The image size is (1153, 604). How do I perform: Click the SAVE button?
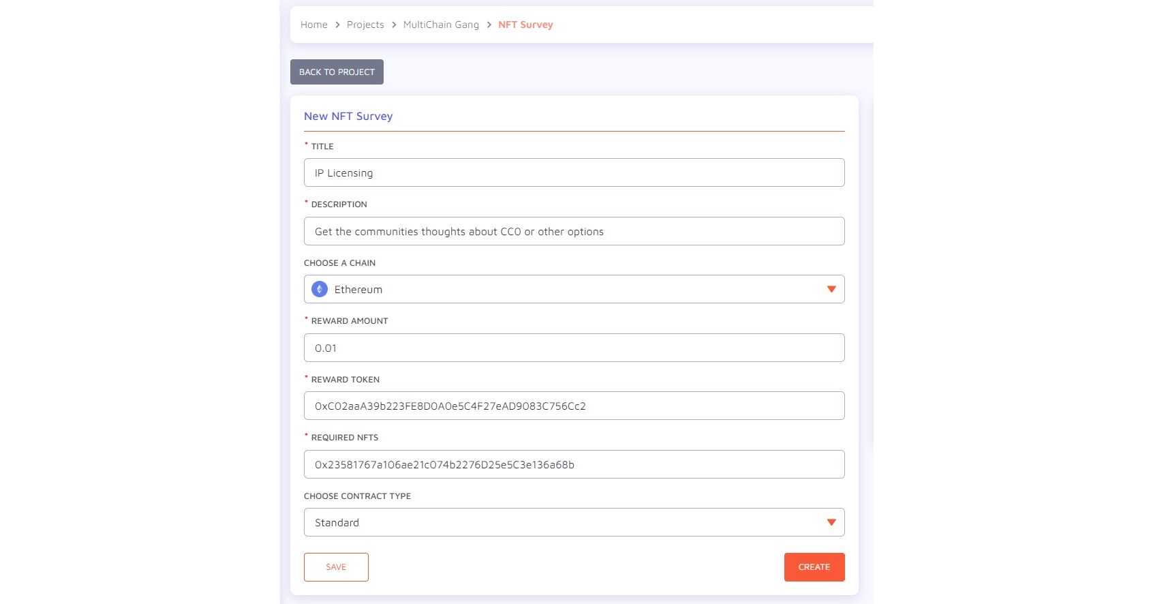(336, 567)
